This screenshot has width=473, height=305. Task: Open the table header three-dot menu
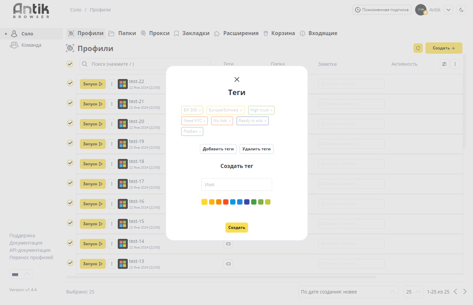click(x=455, y=64)
